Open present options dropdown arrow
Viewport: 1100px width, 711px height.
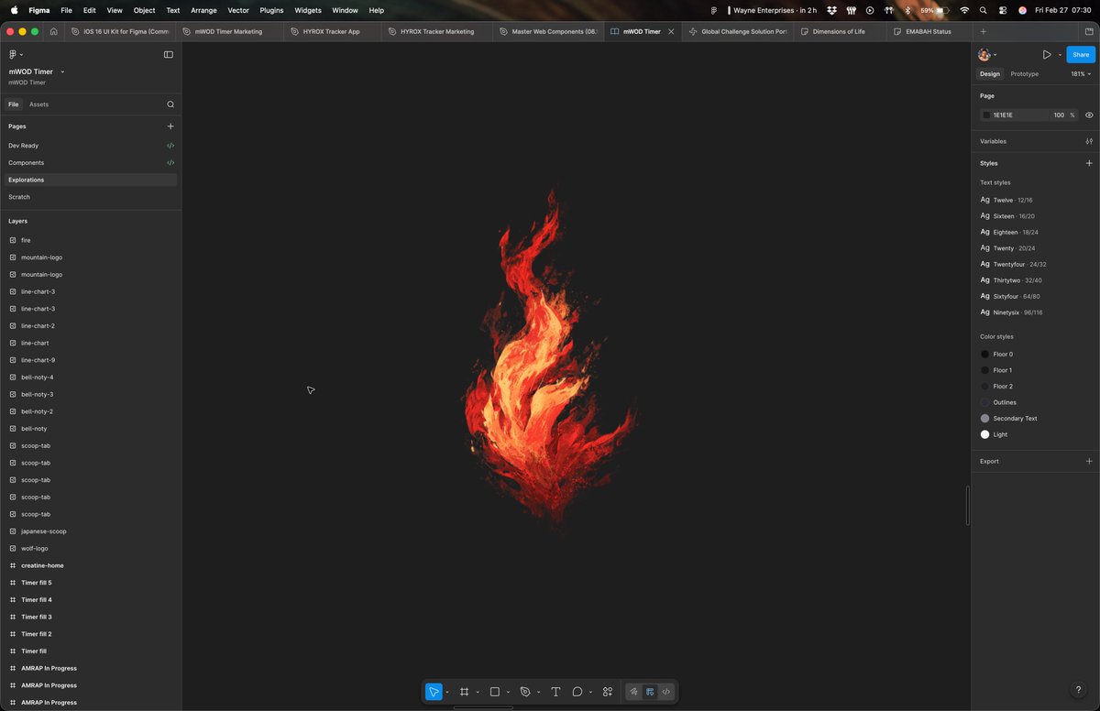[1060, 55]
